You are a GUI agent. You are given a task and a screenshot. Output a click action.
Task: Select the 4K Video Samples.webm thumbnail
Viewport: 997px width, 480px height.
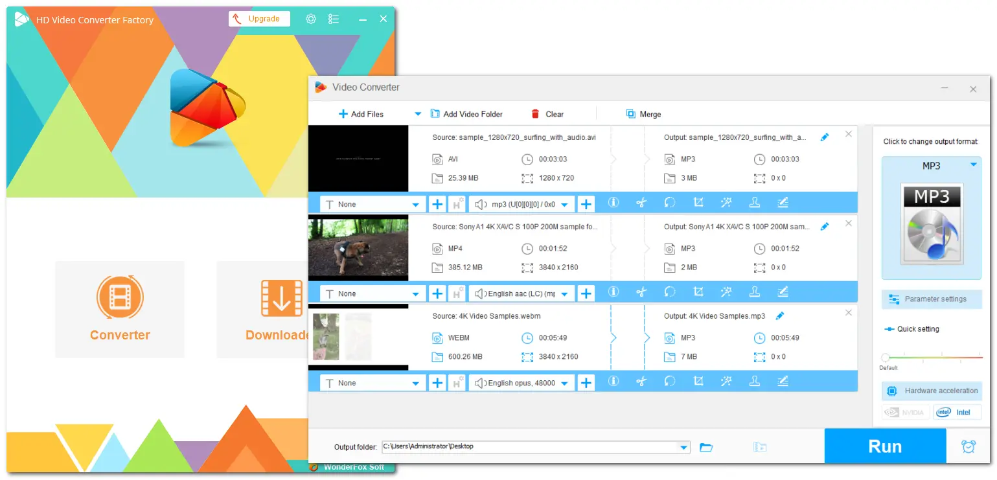[x=358, y=337]
